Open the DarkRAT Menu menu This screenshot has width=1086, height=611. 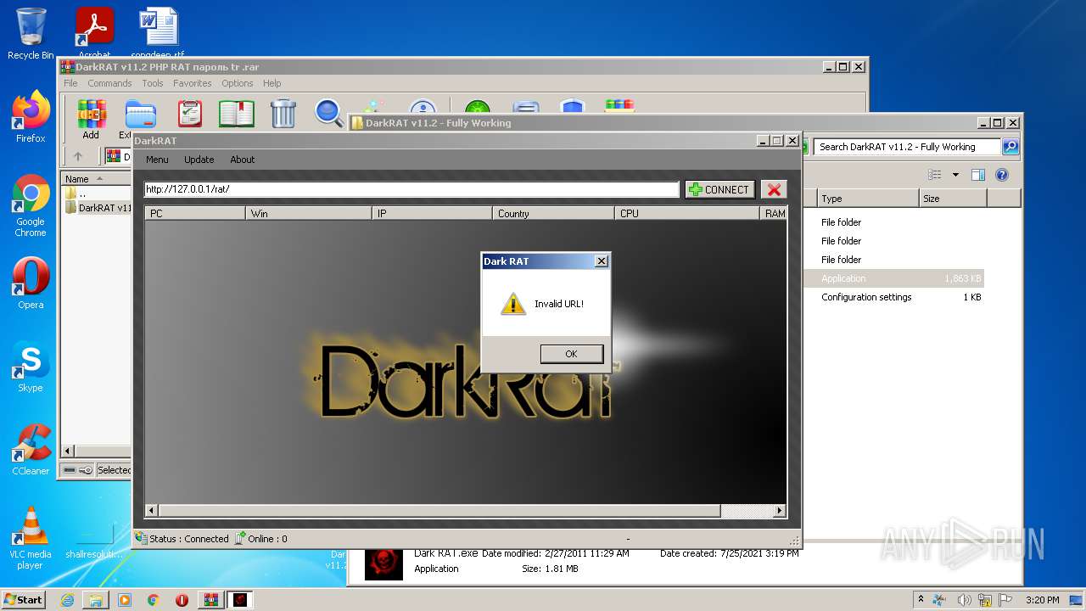click(157, 160)
